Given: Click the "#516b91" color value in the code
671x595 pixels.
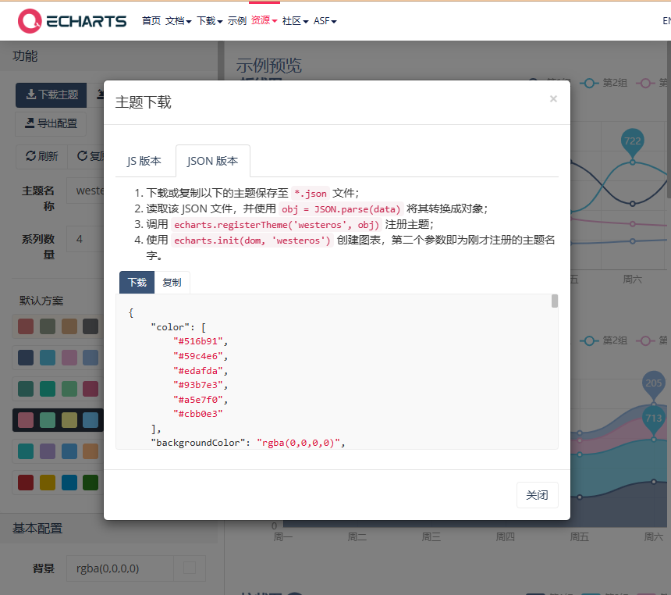Looking at the screenshot, I should coord(198,341).
